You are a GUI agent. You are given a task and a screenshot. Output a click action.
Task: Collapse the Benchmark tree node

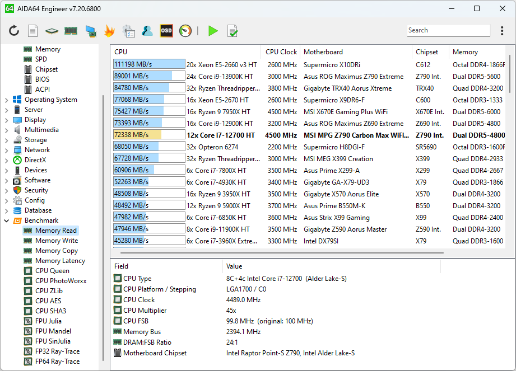[x=6, y=220]
